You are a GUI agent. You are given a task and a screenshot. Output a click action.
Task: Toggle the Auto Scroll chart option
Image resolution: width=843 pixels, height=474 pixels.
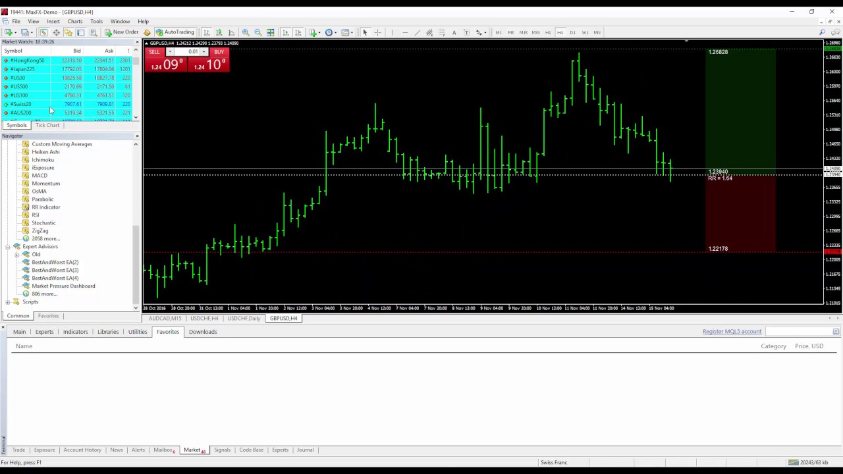click(285, 32)
